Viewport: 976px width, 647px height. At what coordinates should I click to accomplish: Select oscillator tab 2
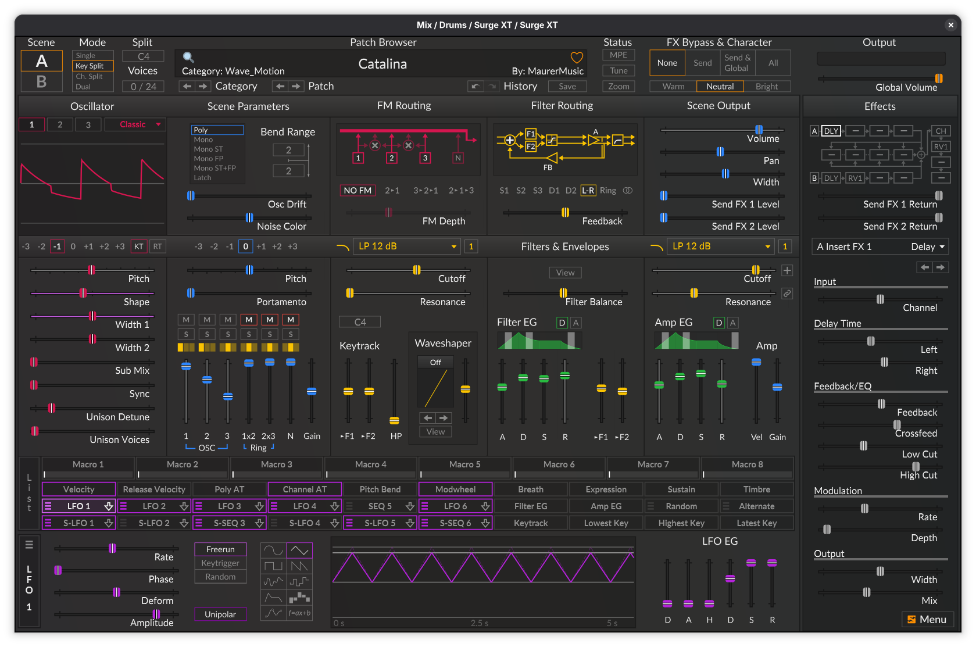60,124
